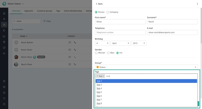Click the Surname field
This screenshot has width=202, height=109.
coord(172,22)
